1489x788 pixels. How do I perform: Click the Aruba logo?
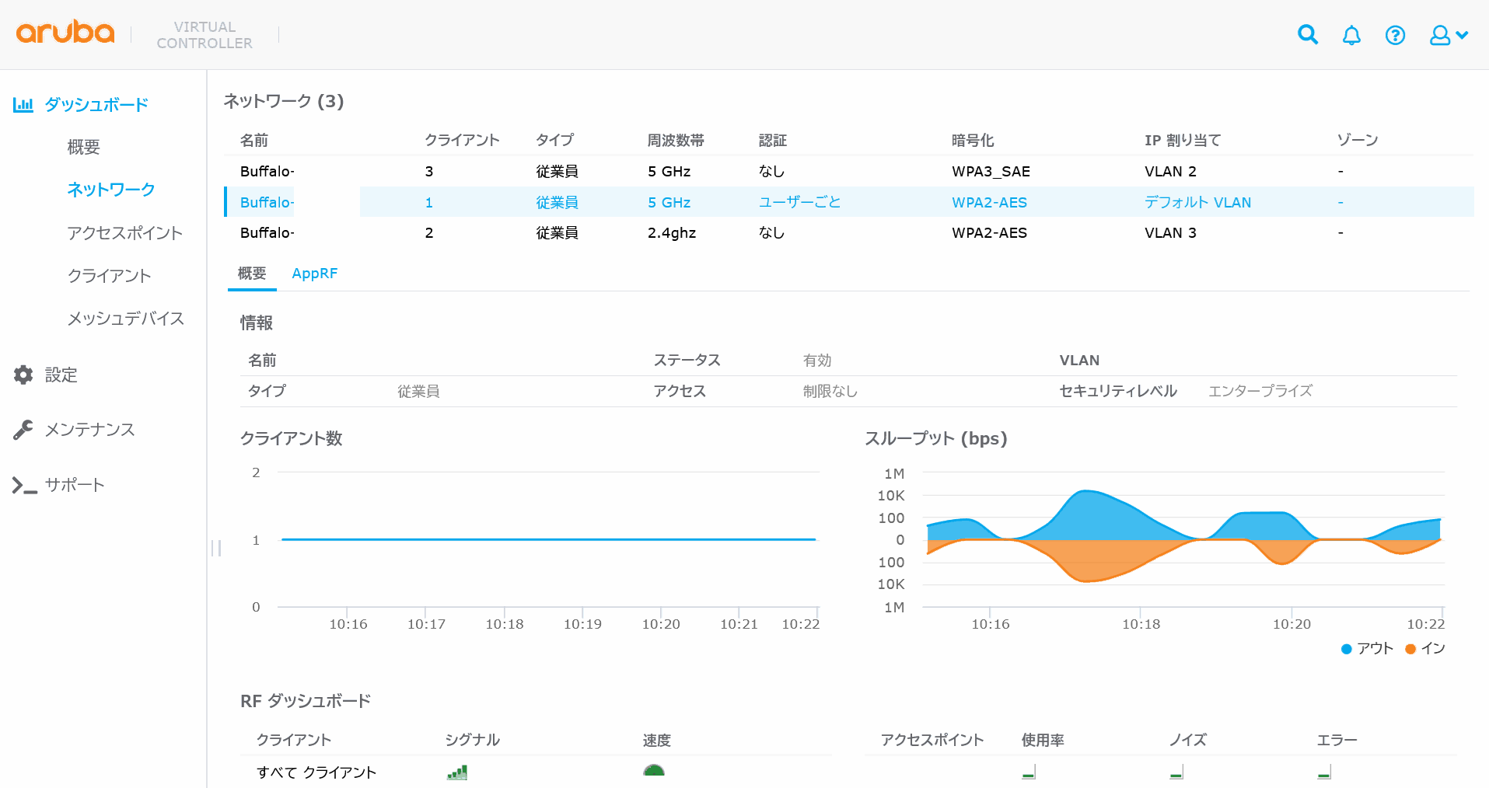pyautogui.click(x=65, y=33)
